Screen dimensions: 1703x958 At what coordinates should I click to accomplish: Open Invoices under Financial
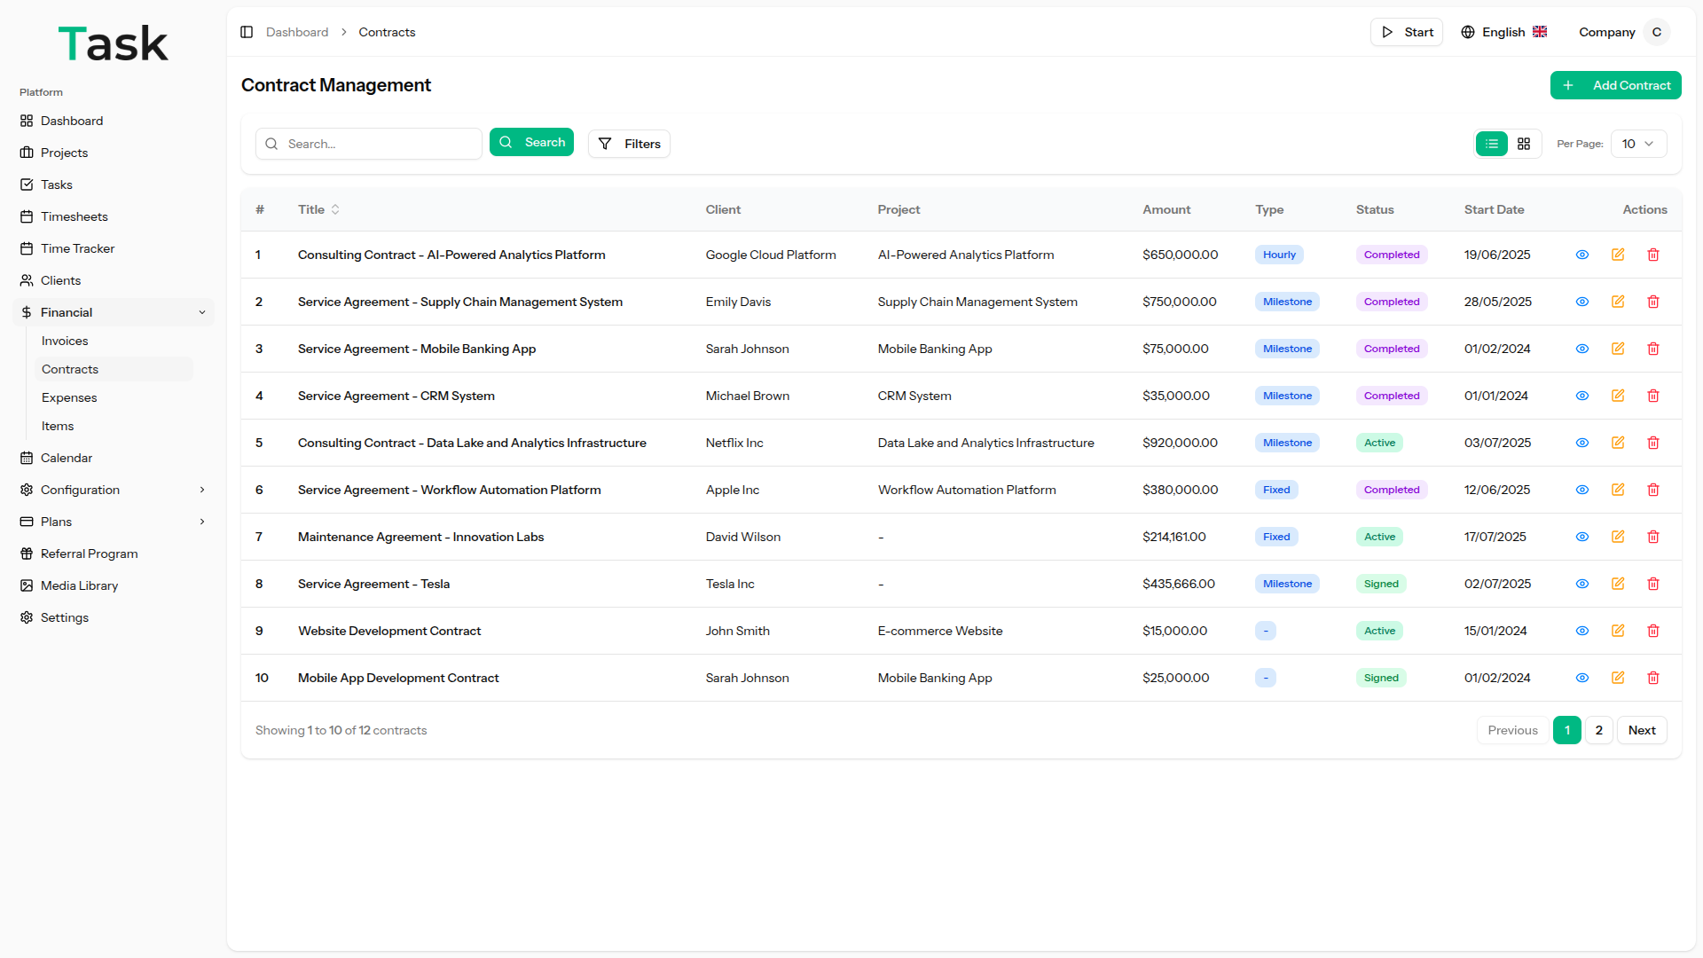(65, 341)
